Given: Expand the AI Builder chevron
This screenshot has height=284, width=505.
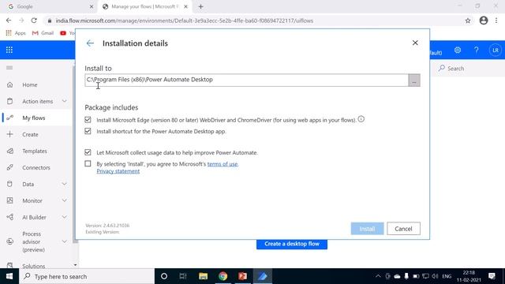Looking at the screenshot, I should coord(65,217).
